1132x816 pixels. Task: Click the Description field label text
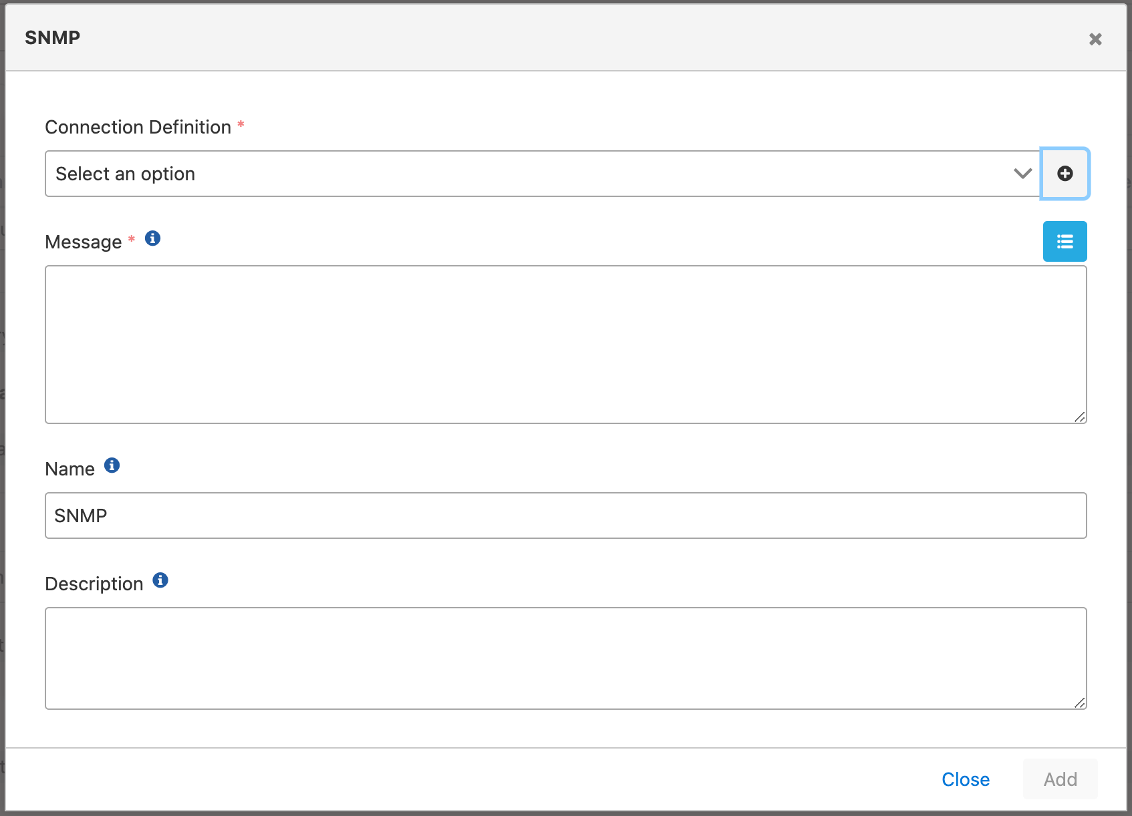point(94,584)
